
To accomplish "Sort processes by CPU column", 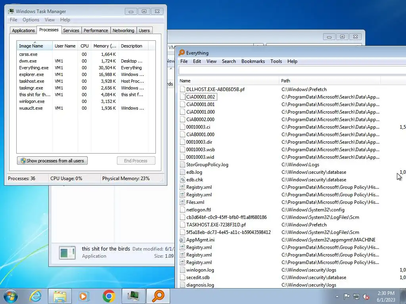I will coord(84,46).
